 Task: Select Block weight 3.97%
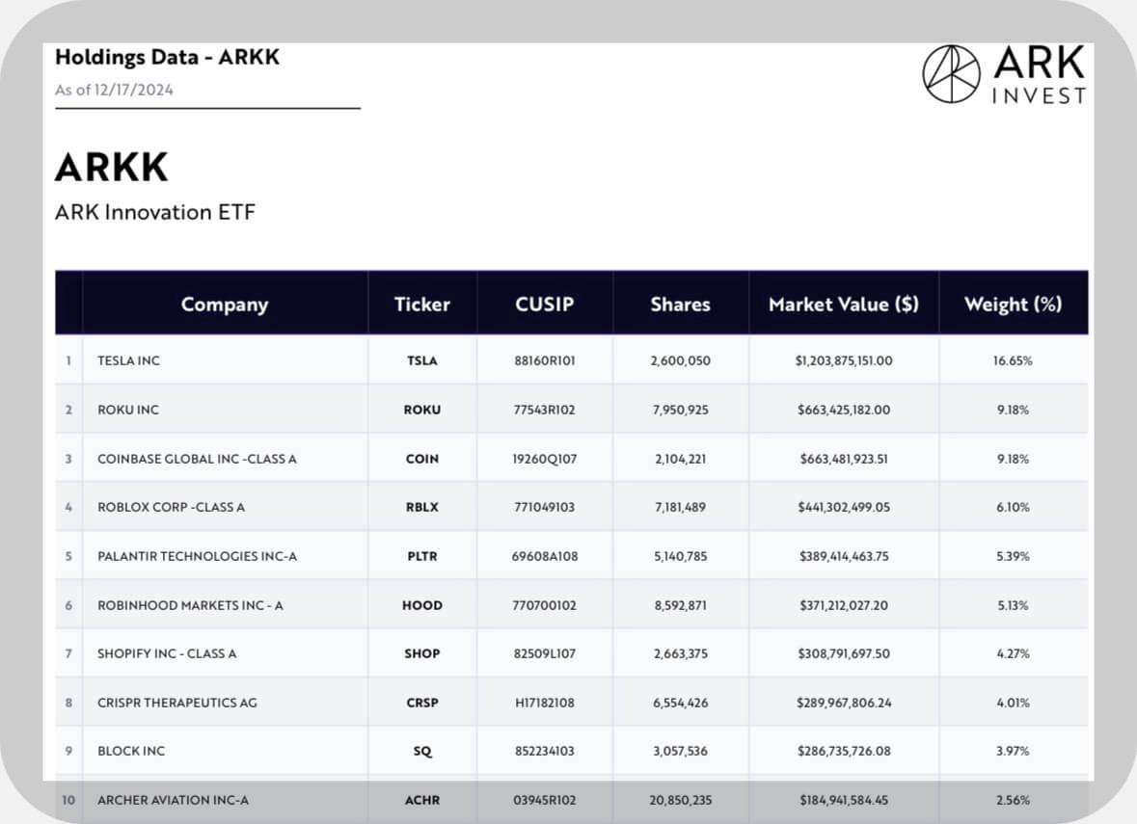1013,751
